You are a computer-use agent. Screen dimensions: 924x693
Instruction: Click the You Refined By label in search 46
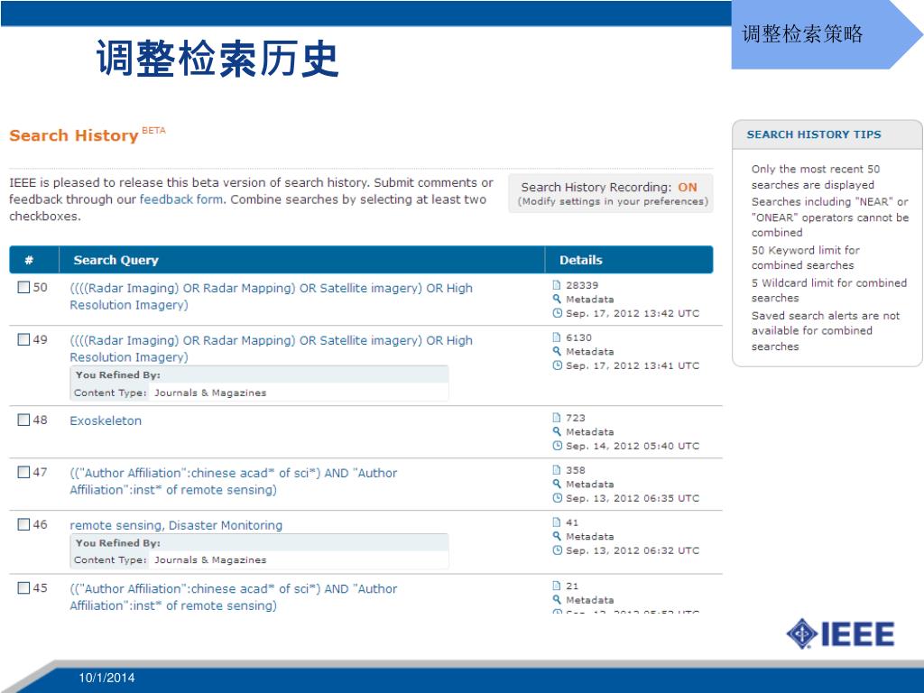(x=118, y=542)
